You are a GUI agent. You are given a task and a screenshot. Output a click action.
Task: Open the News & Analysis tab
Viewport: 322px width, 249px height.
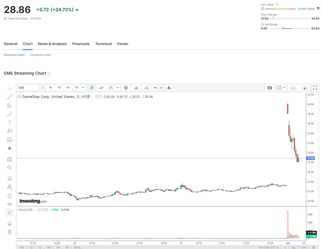[52, 44]
